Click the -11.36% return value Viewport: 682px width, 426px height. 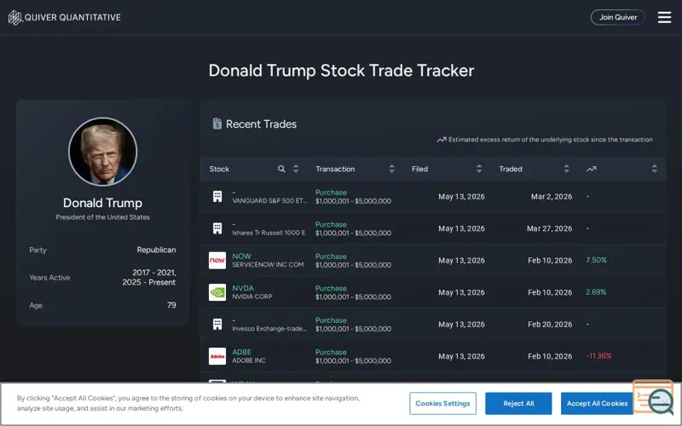click(599, 356)
